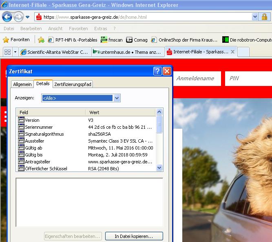Close the Internet-Filiale Sparkasse tab
Image resolution: width=272 pixels, height=242 pixels.
point(232,52)
